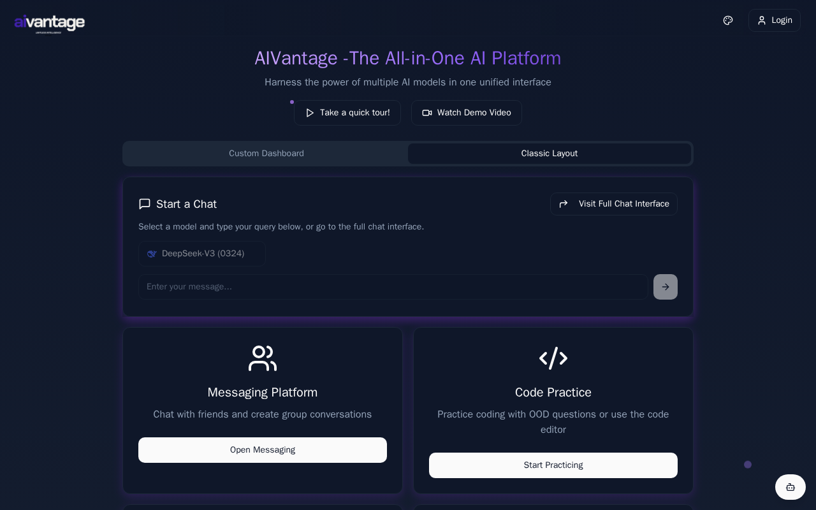Start Practicing coding questions
Screen dimensions: 816x510
pyautogui.click(x=553, y=465)
